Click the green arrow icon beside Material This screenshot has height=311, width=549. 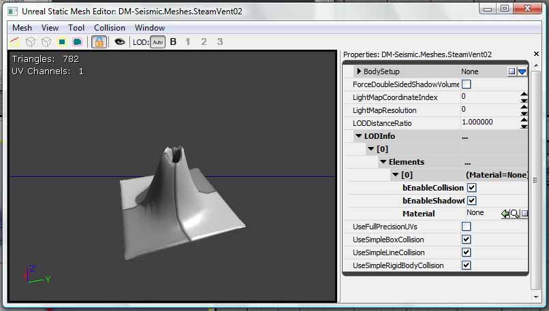pyautogui.click(x=505, y=214)
